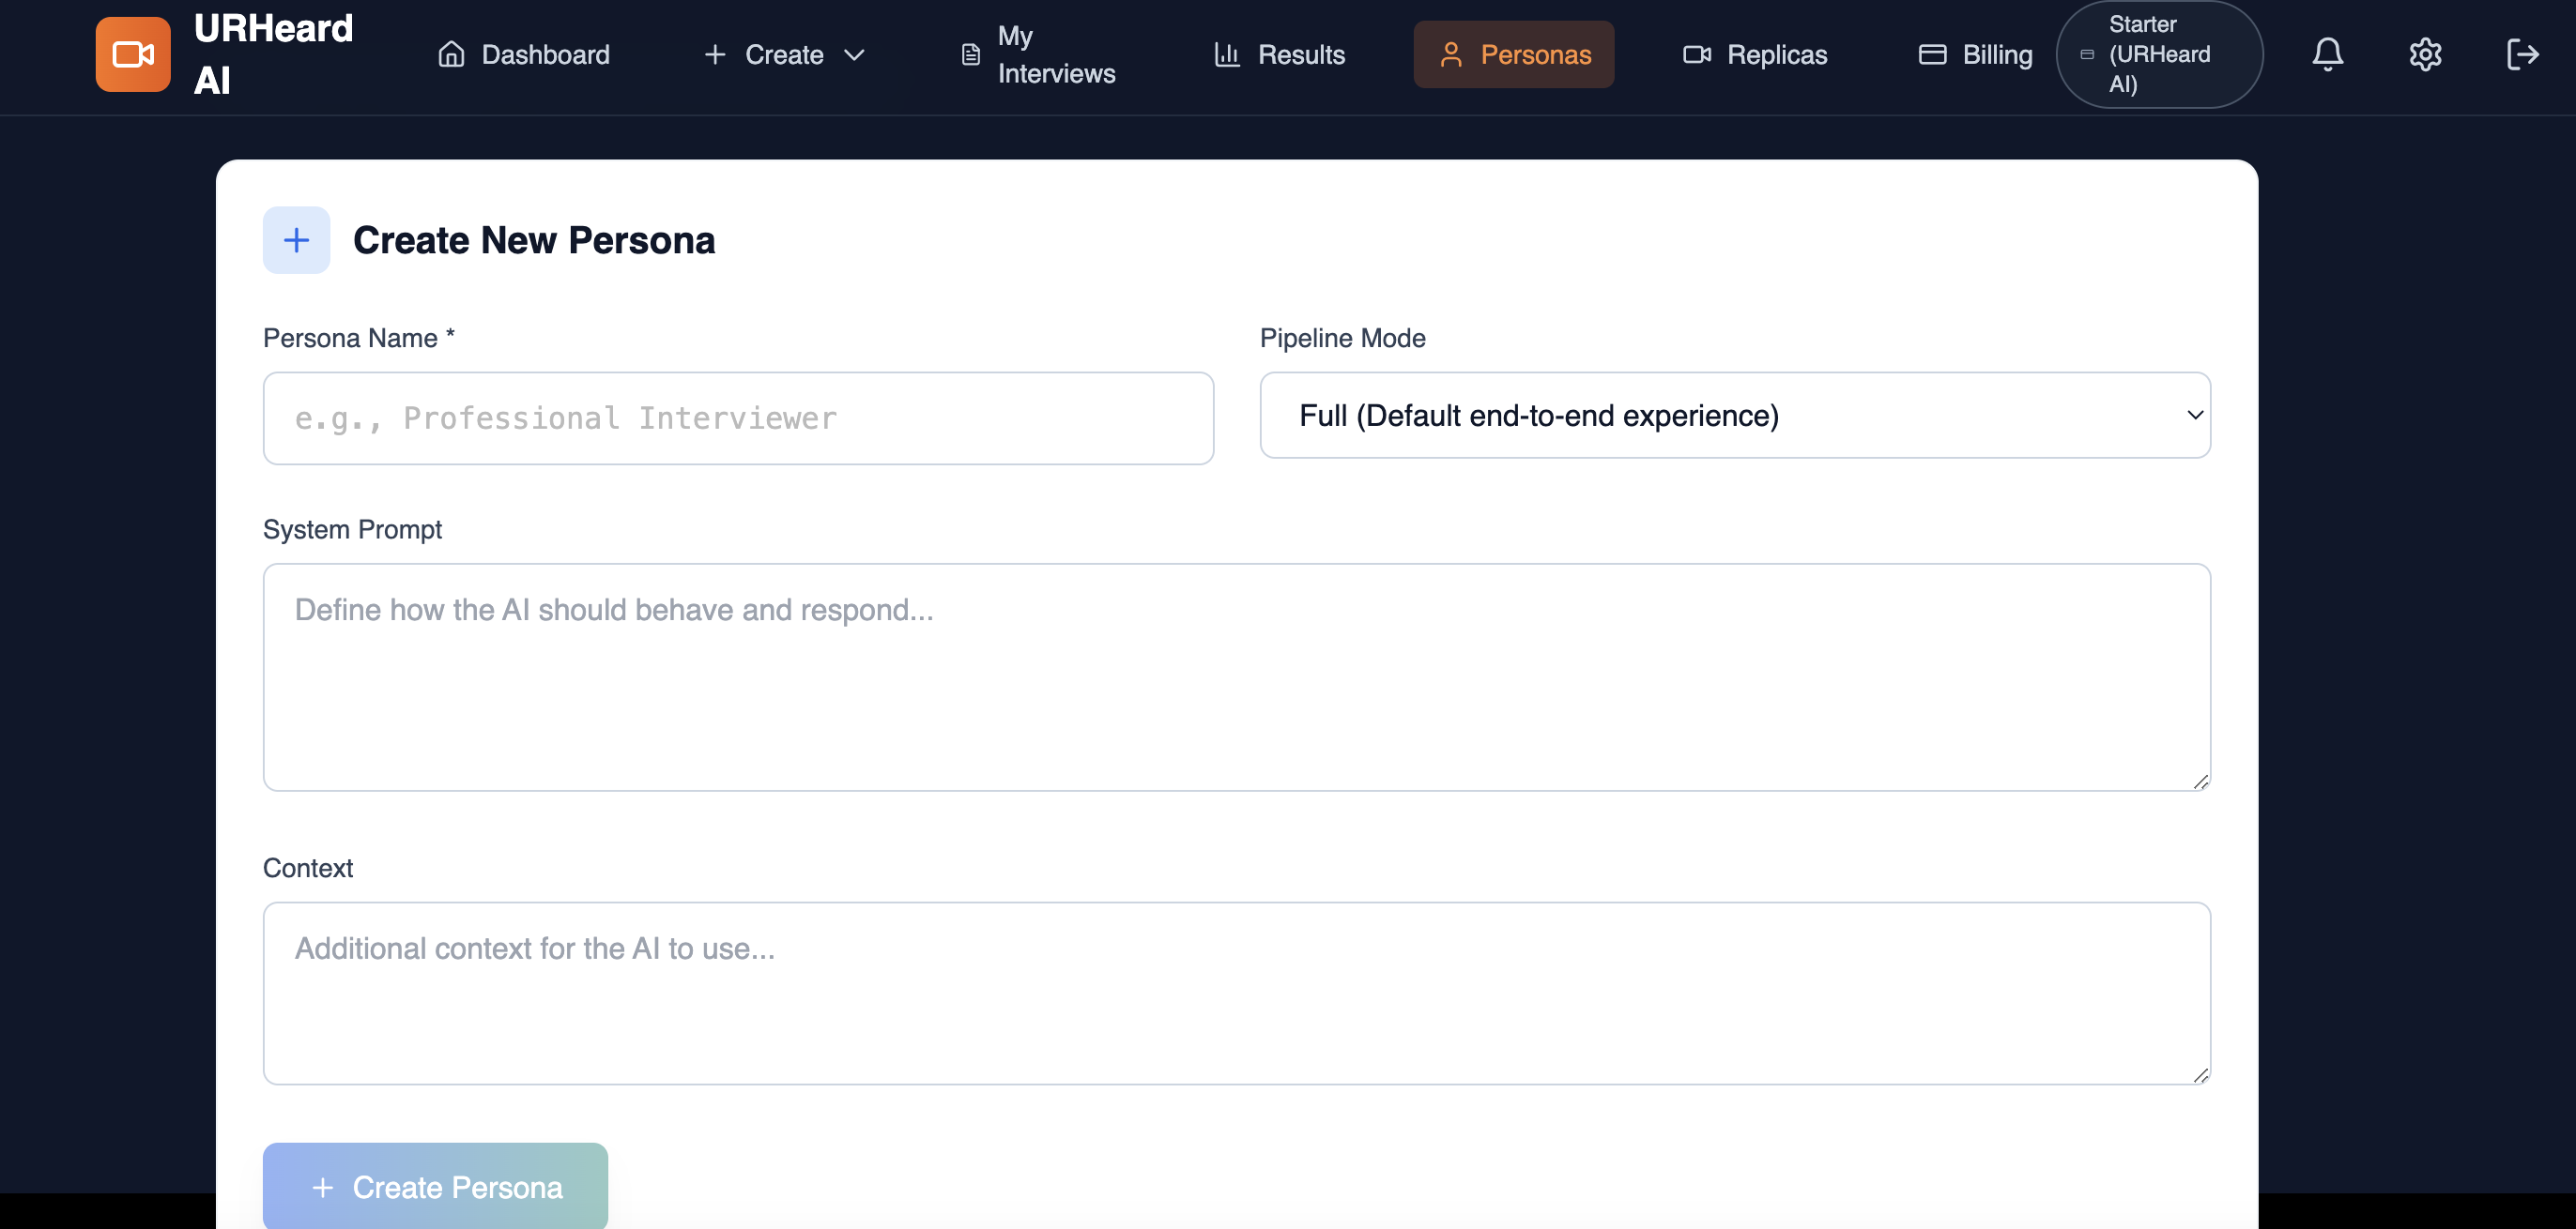Click the Starter (URHeard AI) plan badge
The width and height of the screenshot is (2576, 1229).
point(2159,54)
